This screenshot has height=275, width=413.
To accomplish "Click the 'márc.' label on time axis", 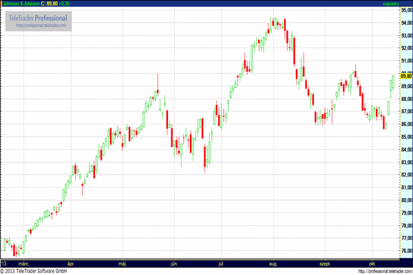I will 23,263.
